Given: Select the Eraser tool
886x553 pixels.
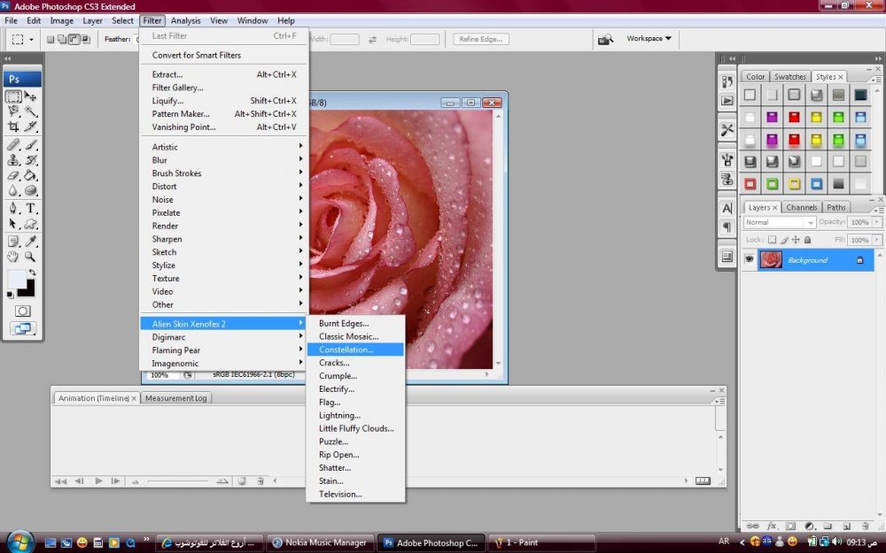Looking at the screenshot, I should click(x=13, y=175).
